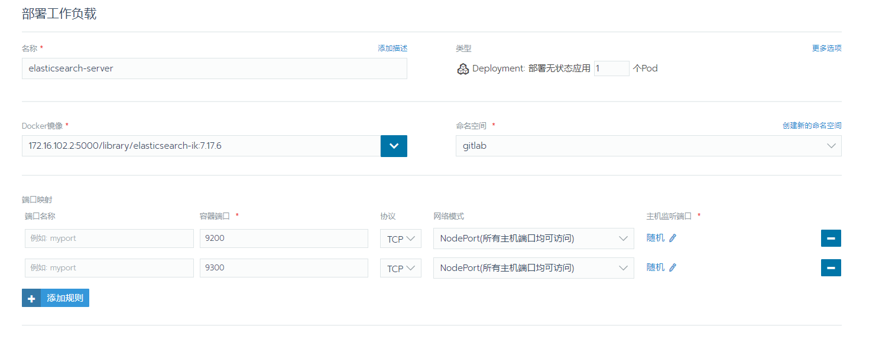Open TCP protocol dropdown for port 9300
Image resolution: width=879 pixels, height=343 pixels.
400,269
